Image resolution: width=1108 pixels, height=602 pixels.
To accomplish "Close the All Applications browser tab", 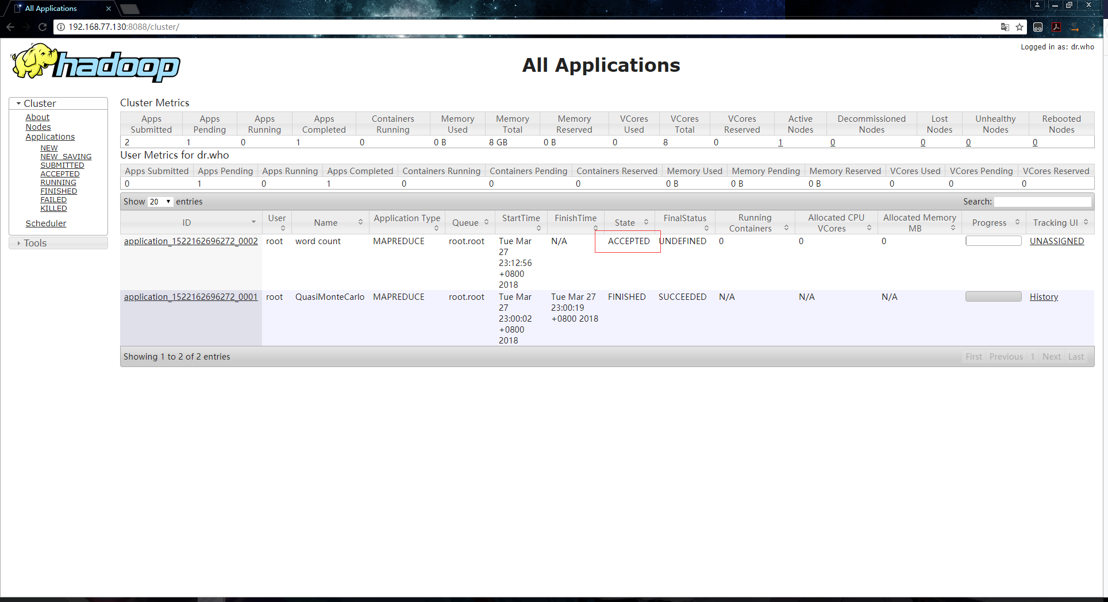I will (x=109, y=9).
